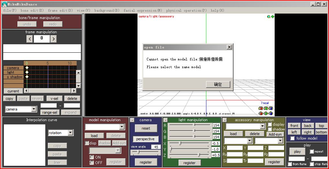Go to previous frame with the left arrow
Viewport: 329px width, 169px height.
(x=29, y=39)
